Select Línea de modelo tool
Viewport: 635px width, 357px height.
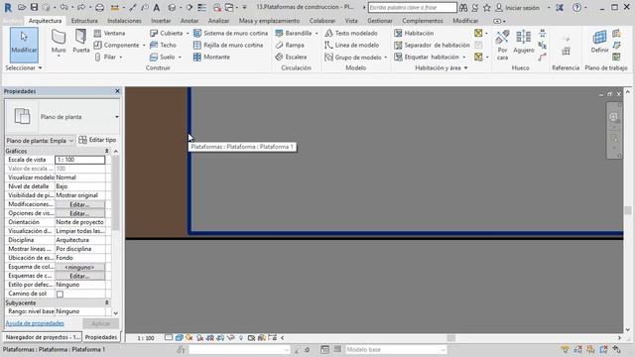pyautogui.click(x=352, y=45)
